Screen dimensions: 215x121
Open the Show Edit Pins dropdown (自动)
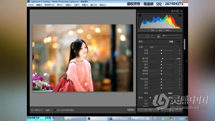(49, 110)
